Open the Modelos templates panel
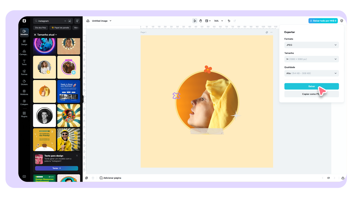352x198 pixels. [x=24, y=32]
